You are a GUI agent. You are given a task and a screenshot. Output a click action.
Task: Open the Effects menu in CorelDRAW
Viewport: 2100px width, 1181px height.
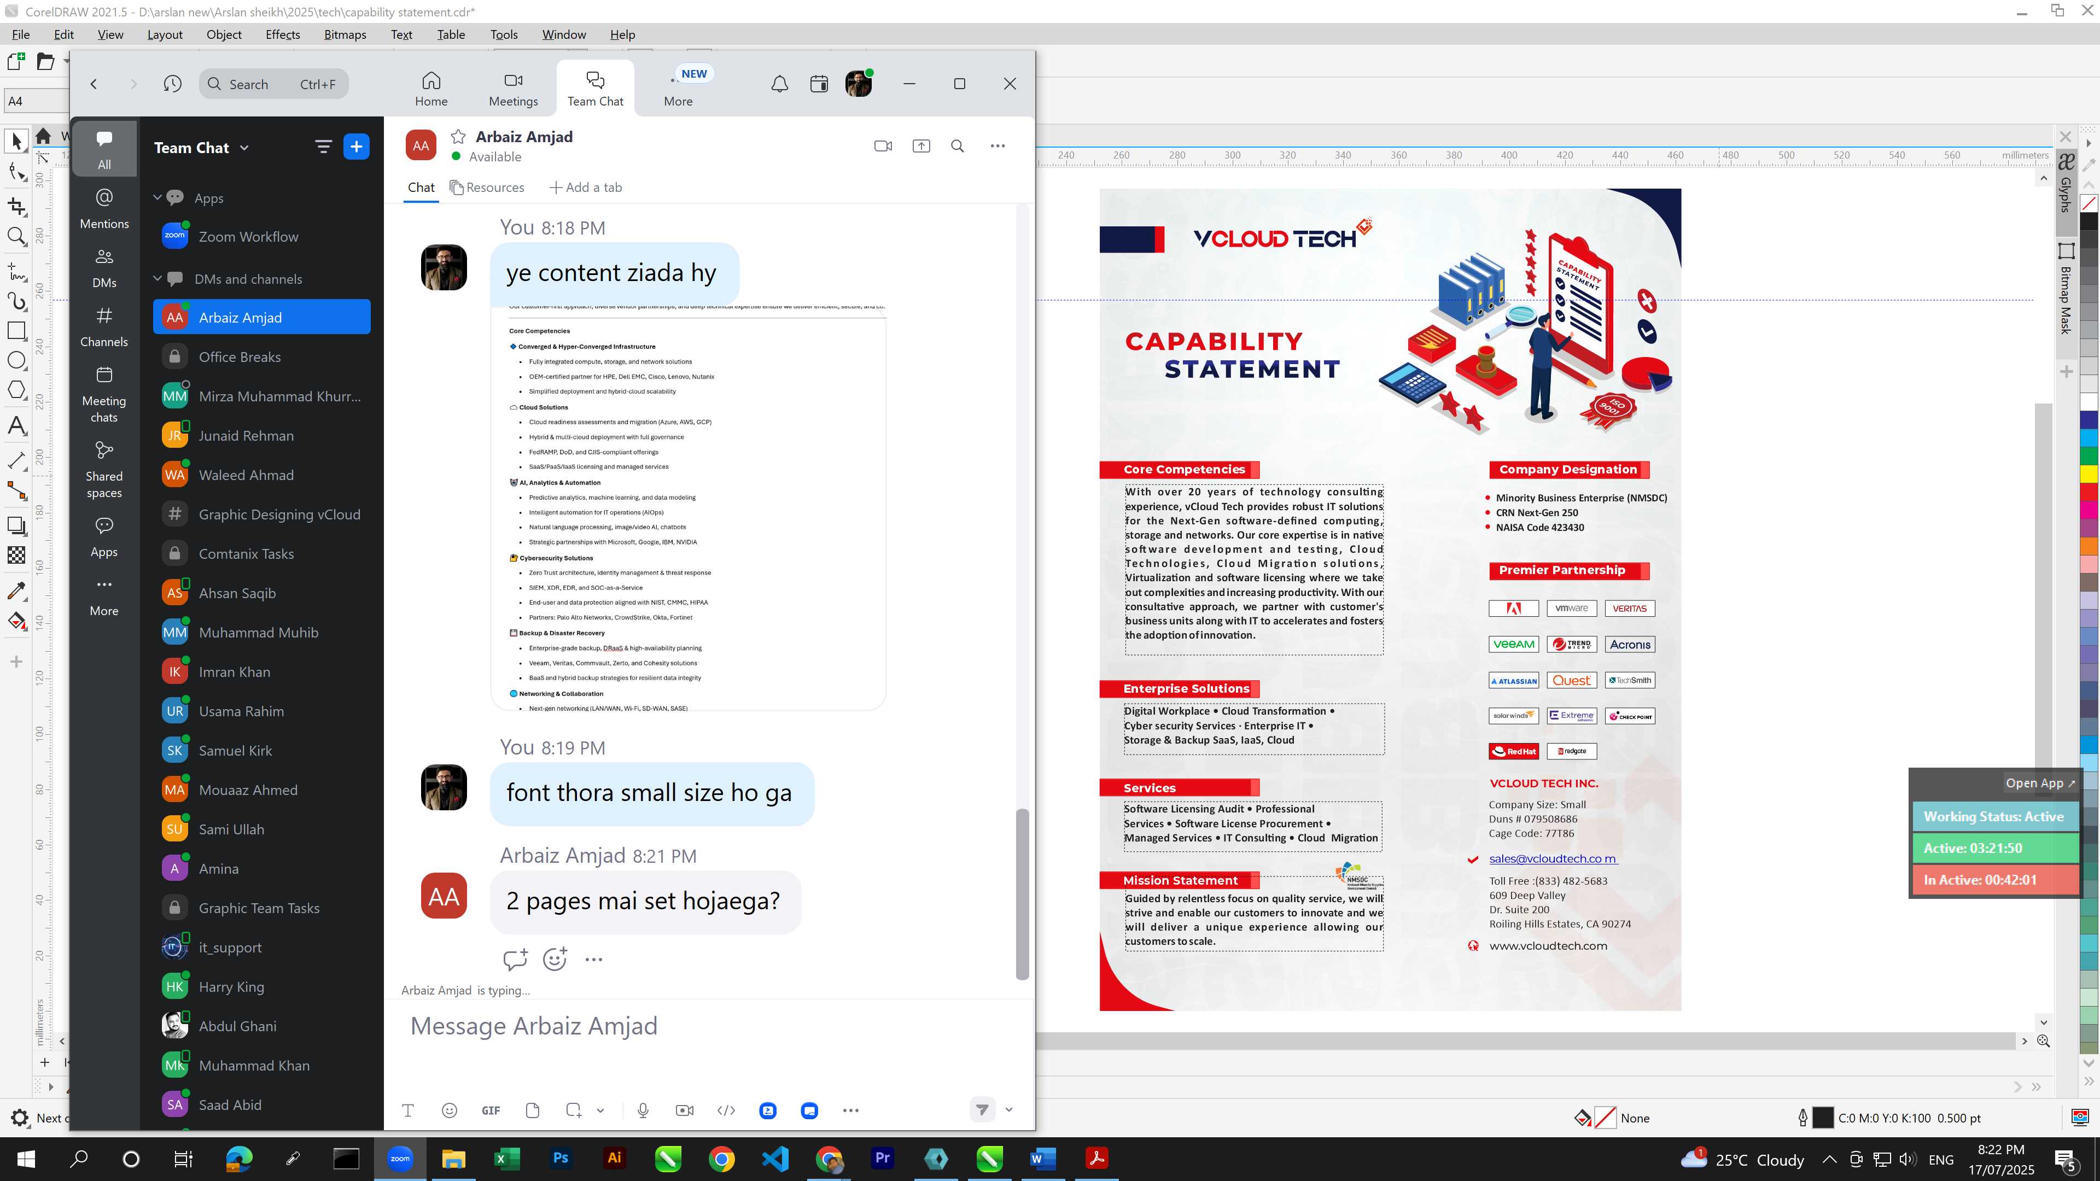click(x=283, y=34)
